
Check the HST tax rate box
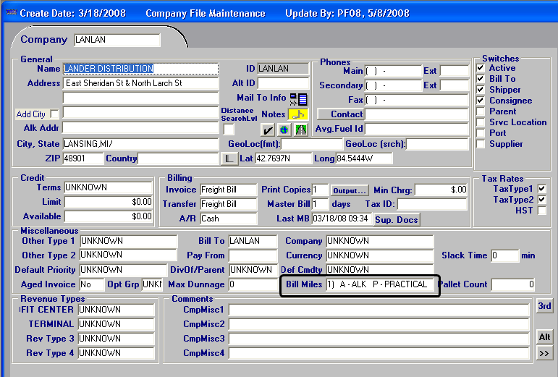pos(542,211)
